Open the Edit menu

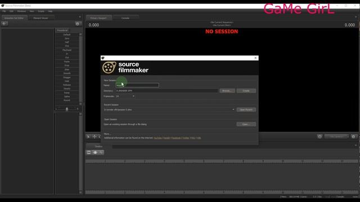coord(11,11)
